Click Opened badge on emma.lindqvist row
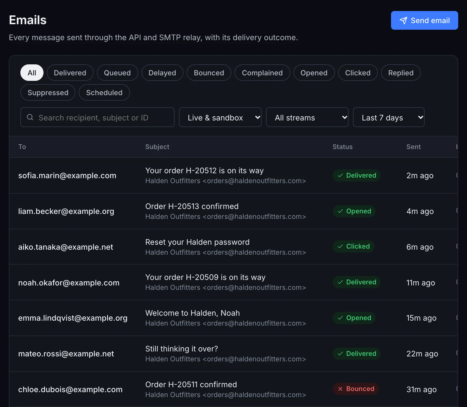Viewport: 467px width, 407px height. click(x=354, y=318)
